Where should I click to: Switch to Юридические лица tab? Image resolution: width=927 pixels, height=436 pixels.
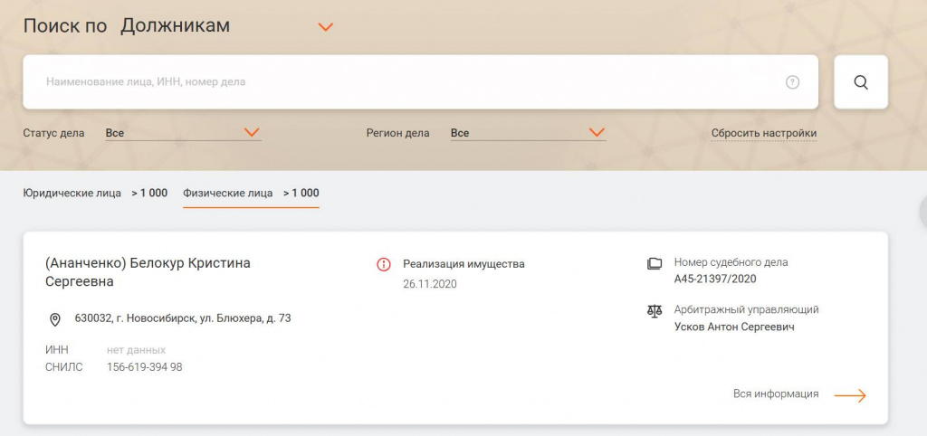pyautogui.click(x=95, y=194)
